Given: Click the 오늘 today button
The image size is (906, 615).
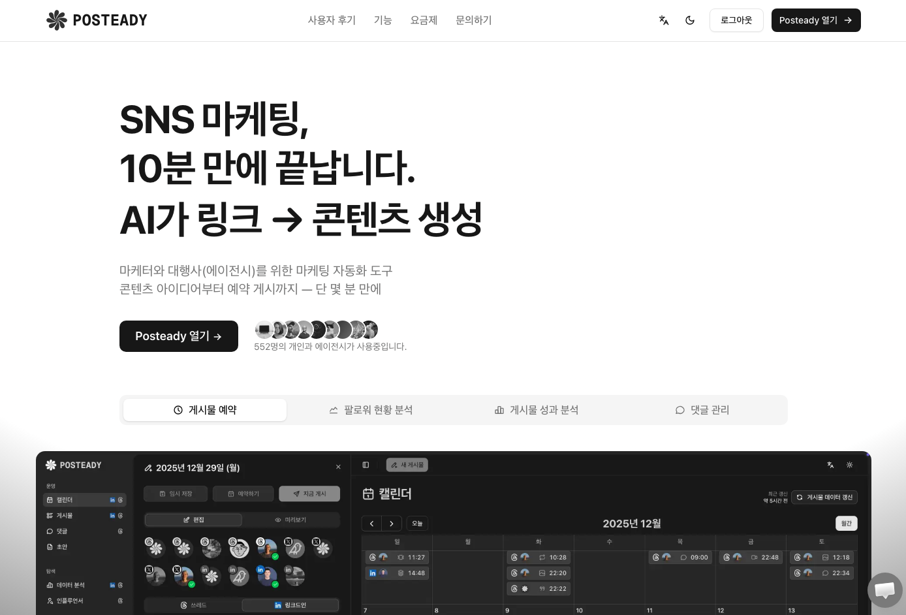Looking at the screenshot, I should click(x=417, y=524).
